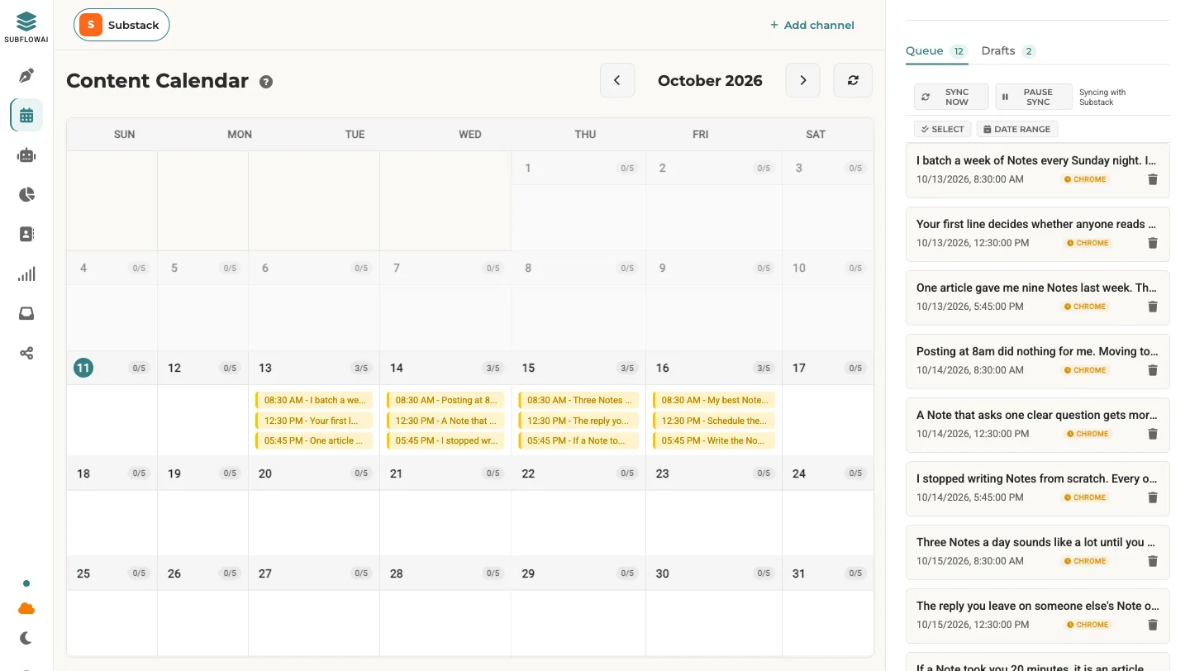Click the SubflowAI logo
Image resolution: width=1190 pixels, height=671 pixels.
(26, 26)
